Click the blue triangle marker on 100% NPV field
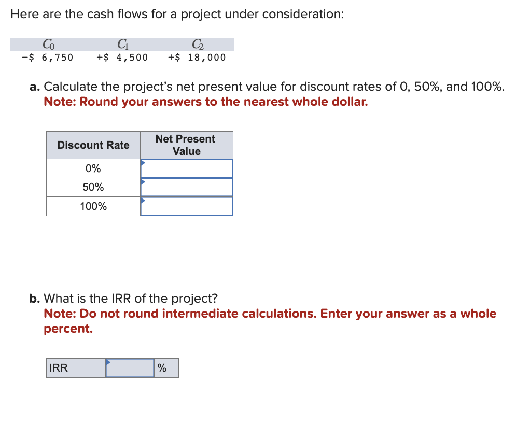Screen dimensions: 530x426 [143, 202]
